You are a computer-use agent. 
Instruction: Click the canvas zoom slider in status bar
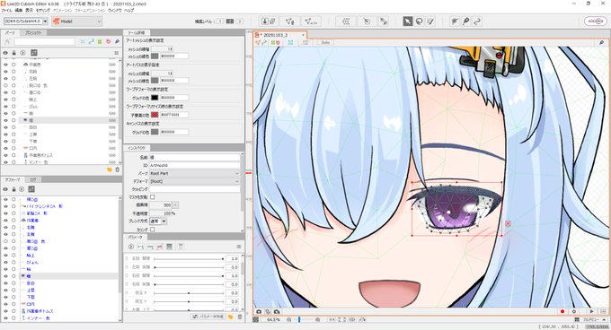[304, 319]
